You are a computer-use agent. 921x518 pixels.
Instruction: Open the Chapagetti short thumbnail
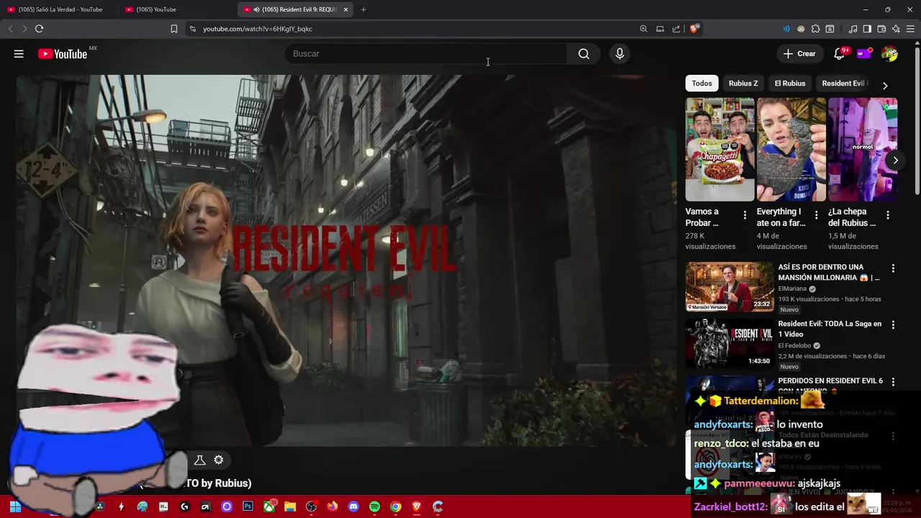click(x=720, y=150)
